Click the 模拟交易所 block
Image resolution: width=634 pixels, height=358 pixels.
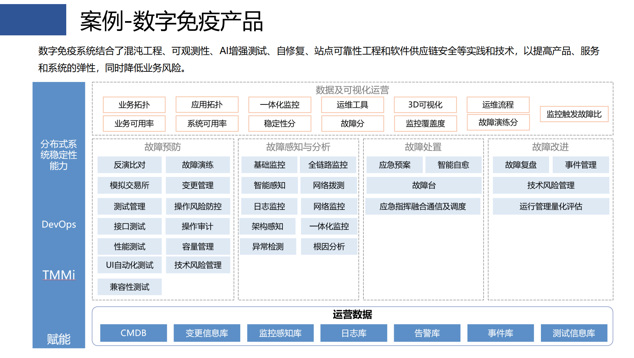tap(129, 185)
